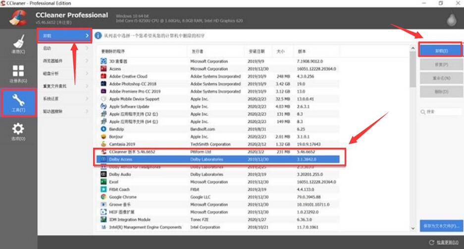Open the 注册表(G) registry grid section
Screen dimensions: 464x249
point(18,74)
